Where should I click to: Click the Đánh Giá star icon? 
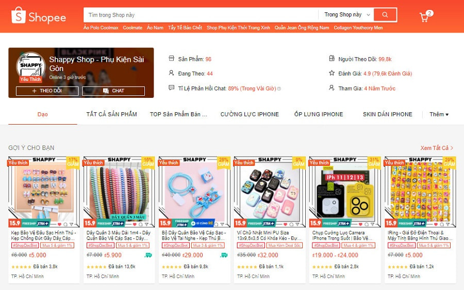(x=332, y=73)
